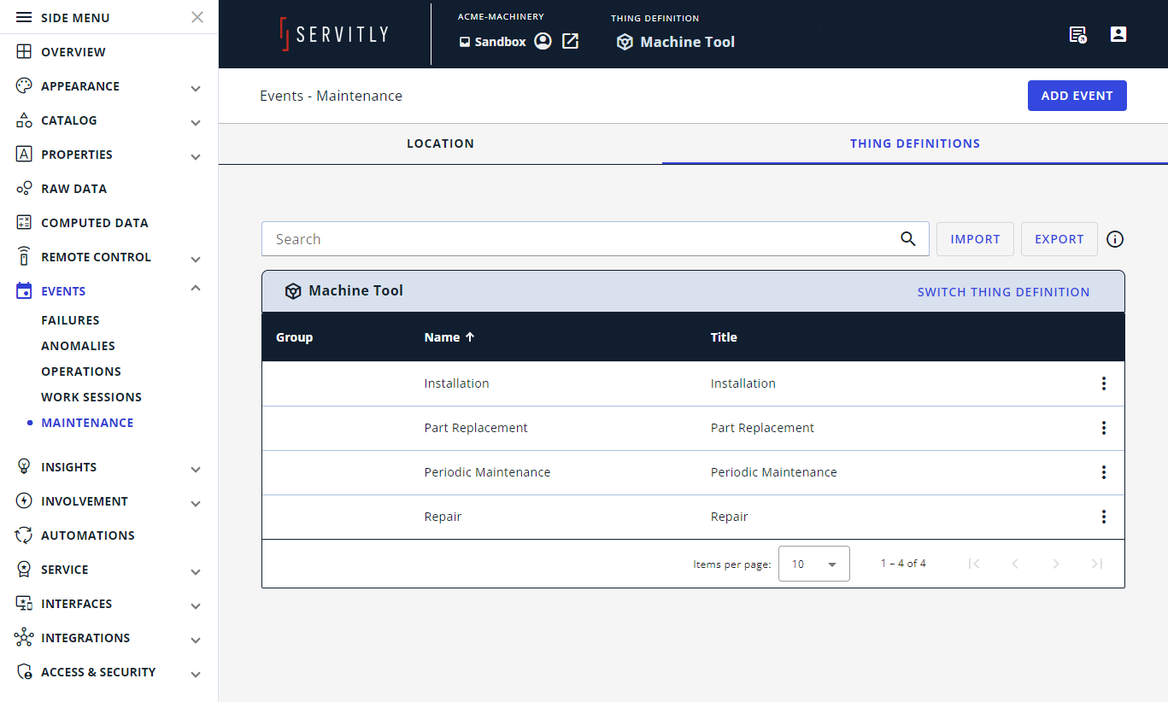Open the documentation icon in top bar
Image resolution: width=1168 pixels, height=702 pixels.
[x=1077, y=34]
